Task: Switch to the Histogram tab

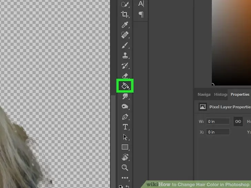Action: coord(221,94)
